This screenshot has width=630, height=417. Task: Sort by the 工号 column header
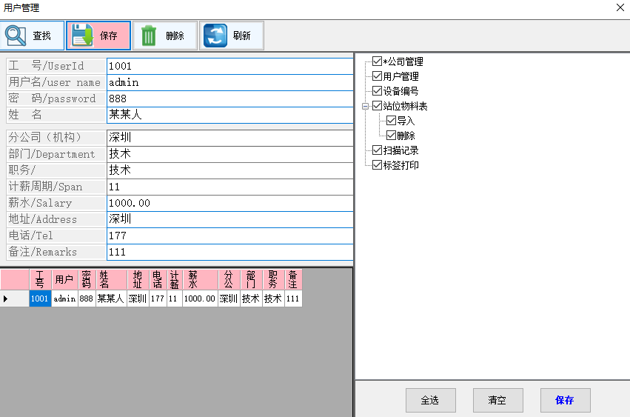point(40,279)
